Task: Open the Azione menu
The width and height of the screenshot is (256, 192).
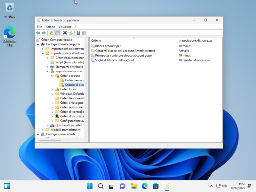Action: 50,27
